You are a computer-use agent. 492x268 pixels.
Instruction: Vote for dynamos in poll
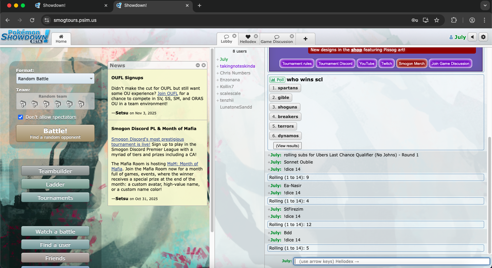pos(285,136)
